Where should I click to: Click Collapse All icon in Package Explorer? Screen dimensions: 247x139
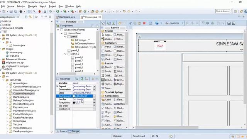26,17
